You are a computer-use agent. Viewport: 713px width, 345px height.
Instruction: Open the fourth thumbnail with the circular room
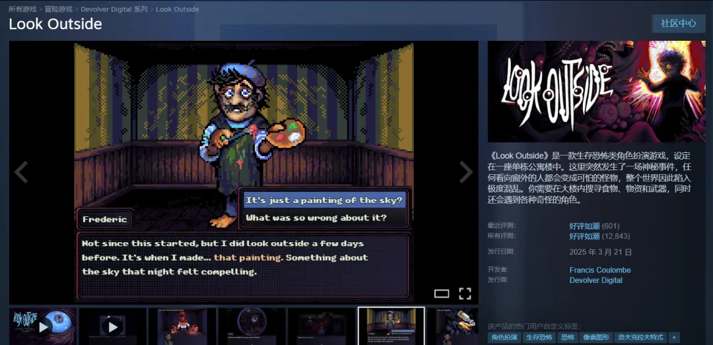pos(252,326)
